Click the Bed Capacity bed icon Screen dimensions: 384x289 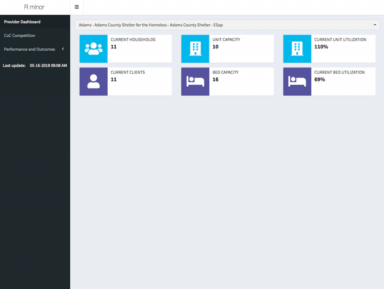(x=195, y=81)
